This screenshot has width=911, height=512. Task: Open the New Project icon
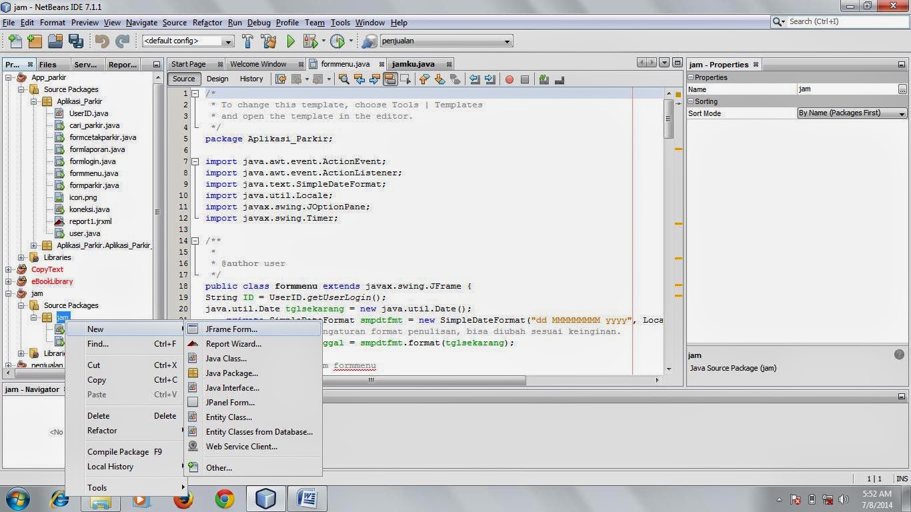[x=34, y=41]
